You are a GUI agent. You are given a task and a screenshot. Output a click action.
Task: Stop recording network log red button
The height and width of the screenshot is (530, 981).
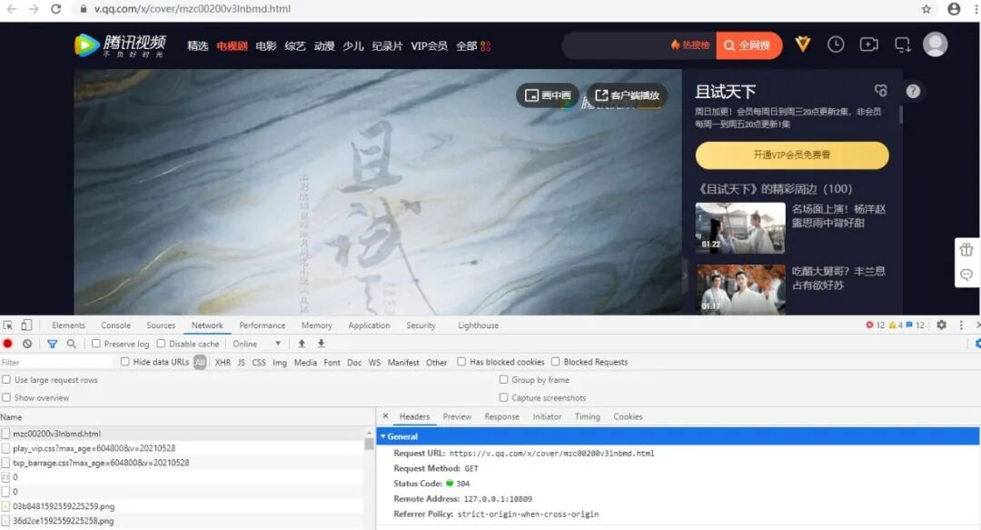[x=7, y=344]
